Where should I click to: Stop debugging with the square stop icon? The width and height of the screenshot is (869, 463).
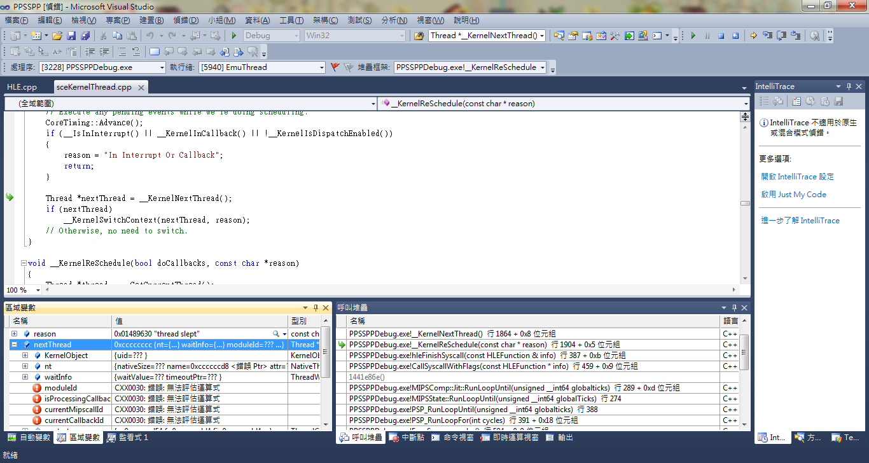pyautogui.click(x=721, y=36)
